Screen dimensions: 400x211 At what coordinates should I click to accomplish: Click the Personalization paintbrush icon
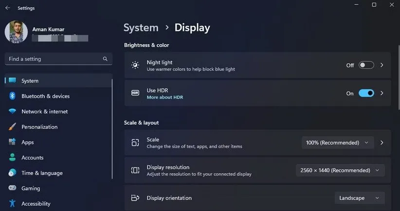point(12,127)
